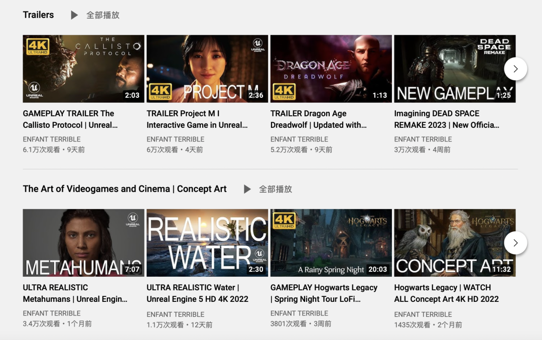
Task: Click the 1:13 duration badge
Action: (x=379, y=95)
